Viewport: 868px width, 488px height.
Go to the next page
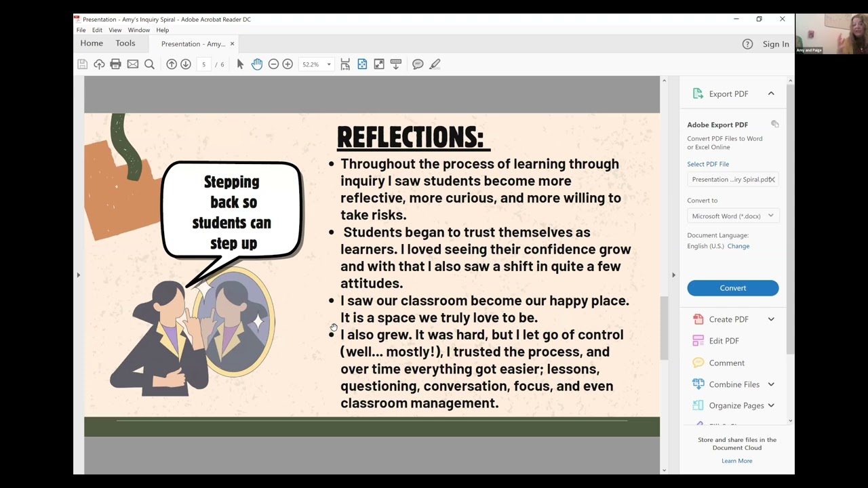pos(186,64)
